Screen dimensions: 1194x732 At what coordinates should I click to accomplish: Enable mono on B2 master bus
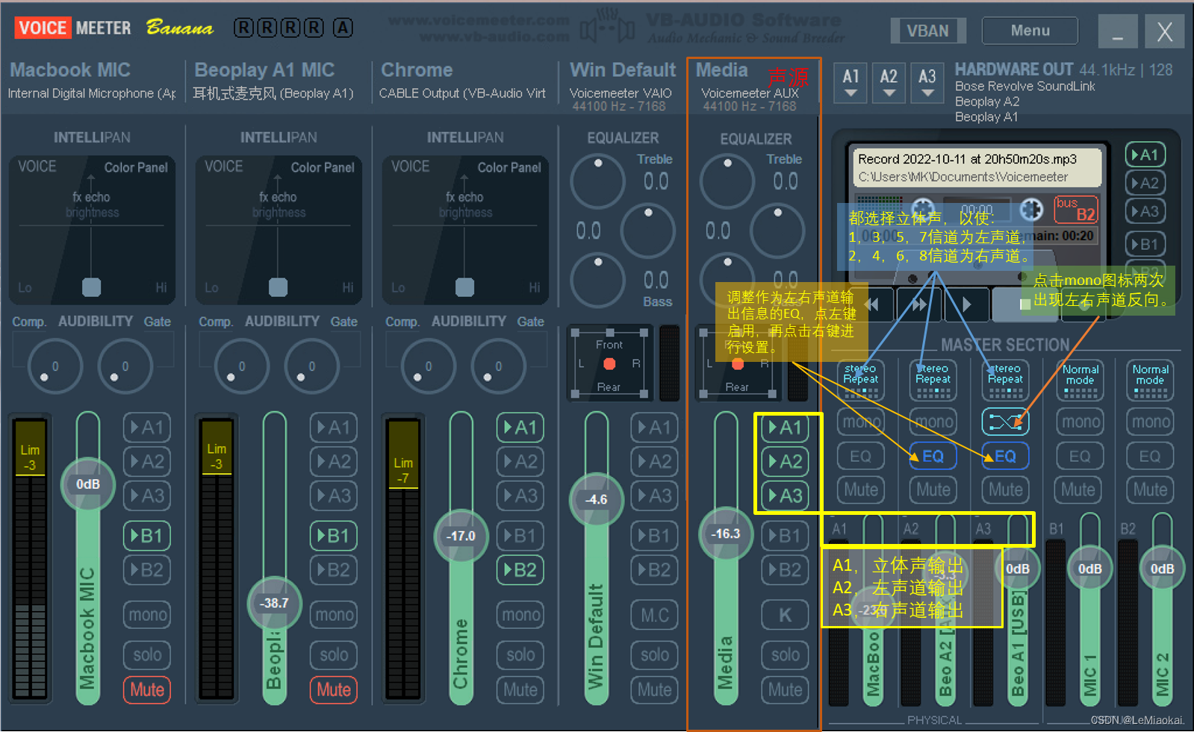click(1150, 422)
